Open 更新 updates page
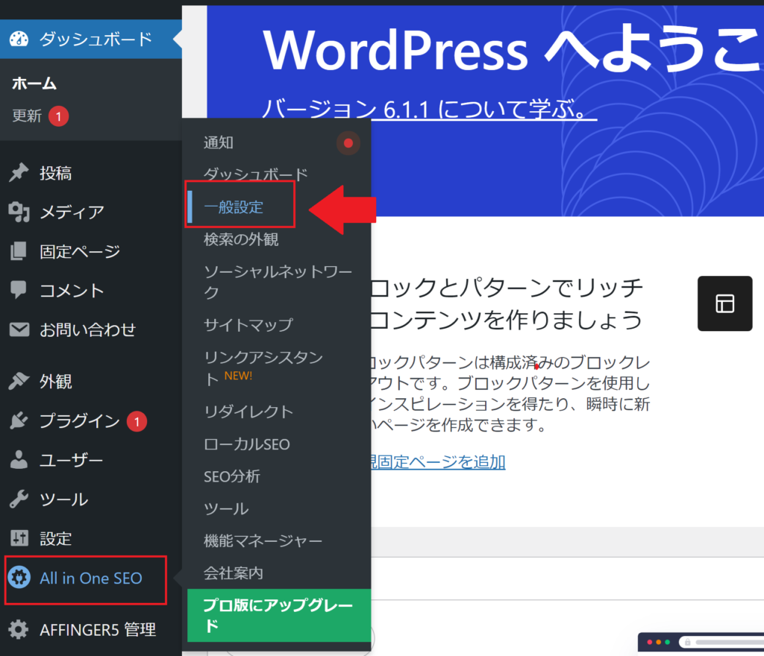The height and width of the screenshot is (656, 764). [x=28, y=116]
